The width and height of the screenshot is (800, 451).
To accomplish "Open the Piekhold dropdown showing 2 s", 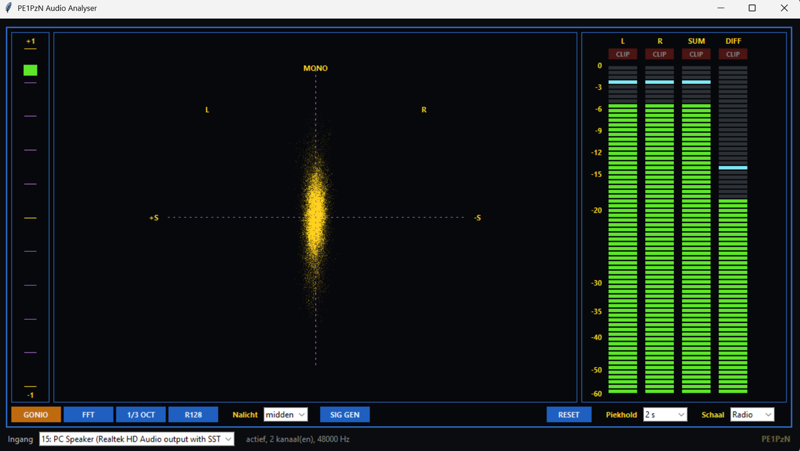I will click(x=665, y=414).
